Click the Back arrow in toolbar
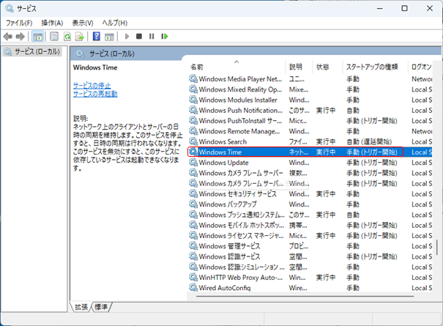Image resolution: width=443 pixels, height=326 pixels. click(x=8, y=36)
